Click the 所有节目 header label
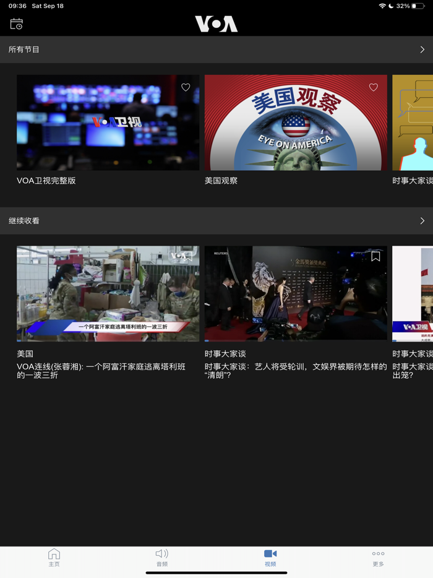Image resolution: width=433 pixels, height=578 pixels. click(24, 50)
